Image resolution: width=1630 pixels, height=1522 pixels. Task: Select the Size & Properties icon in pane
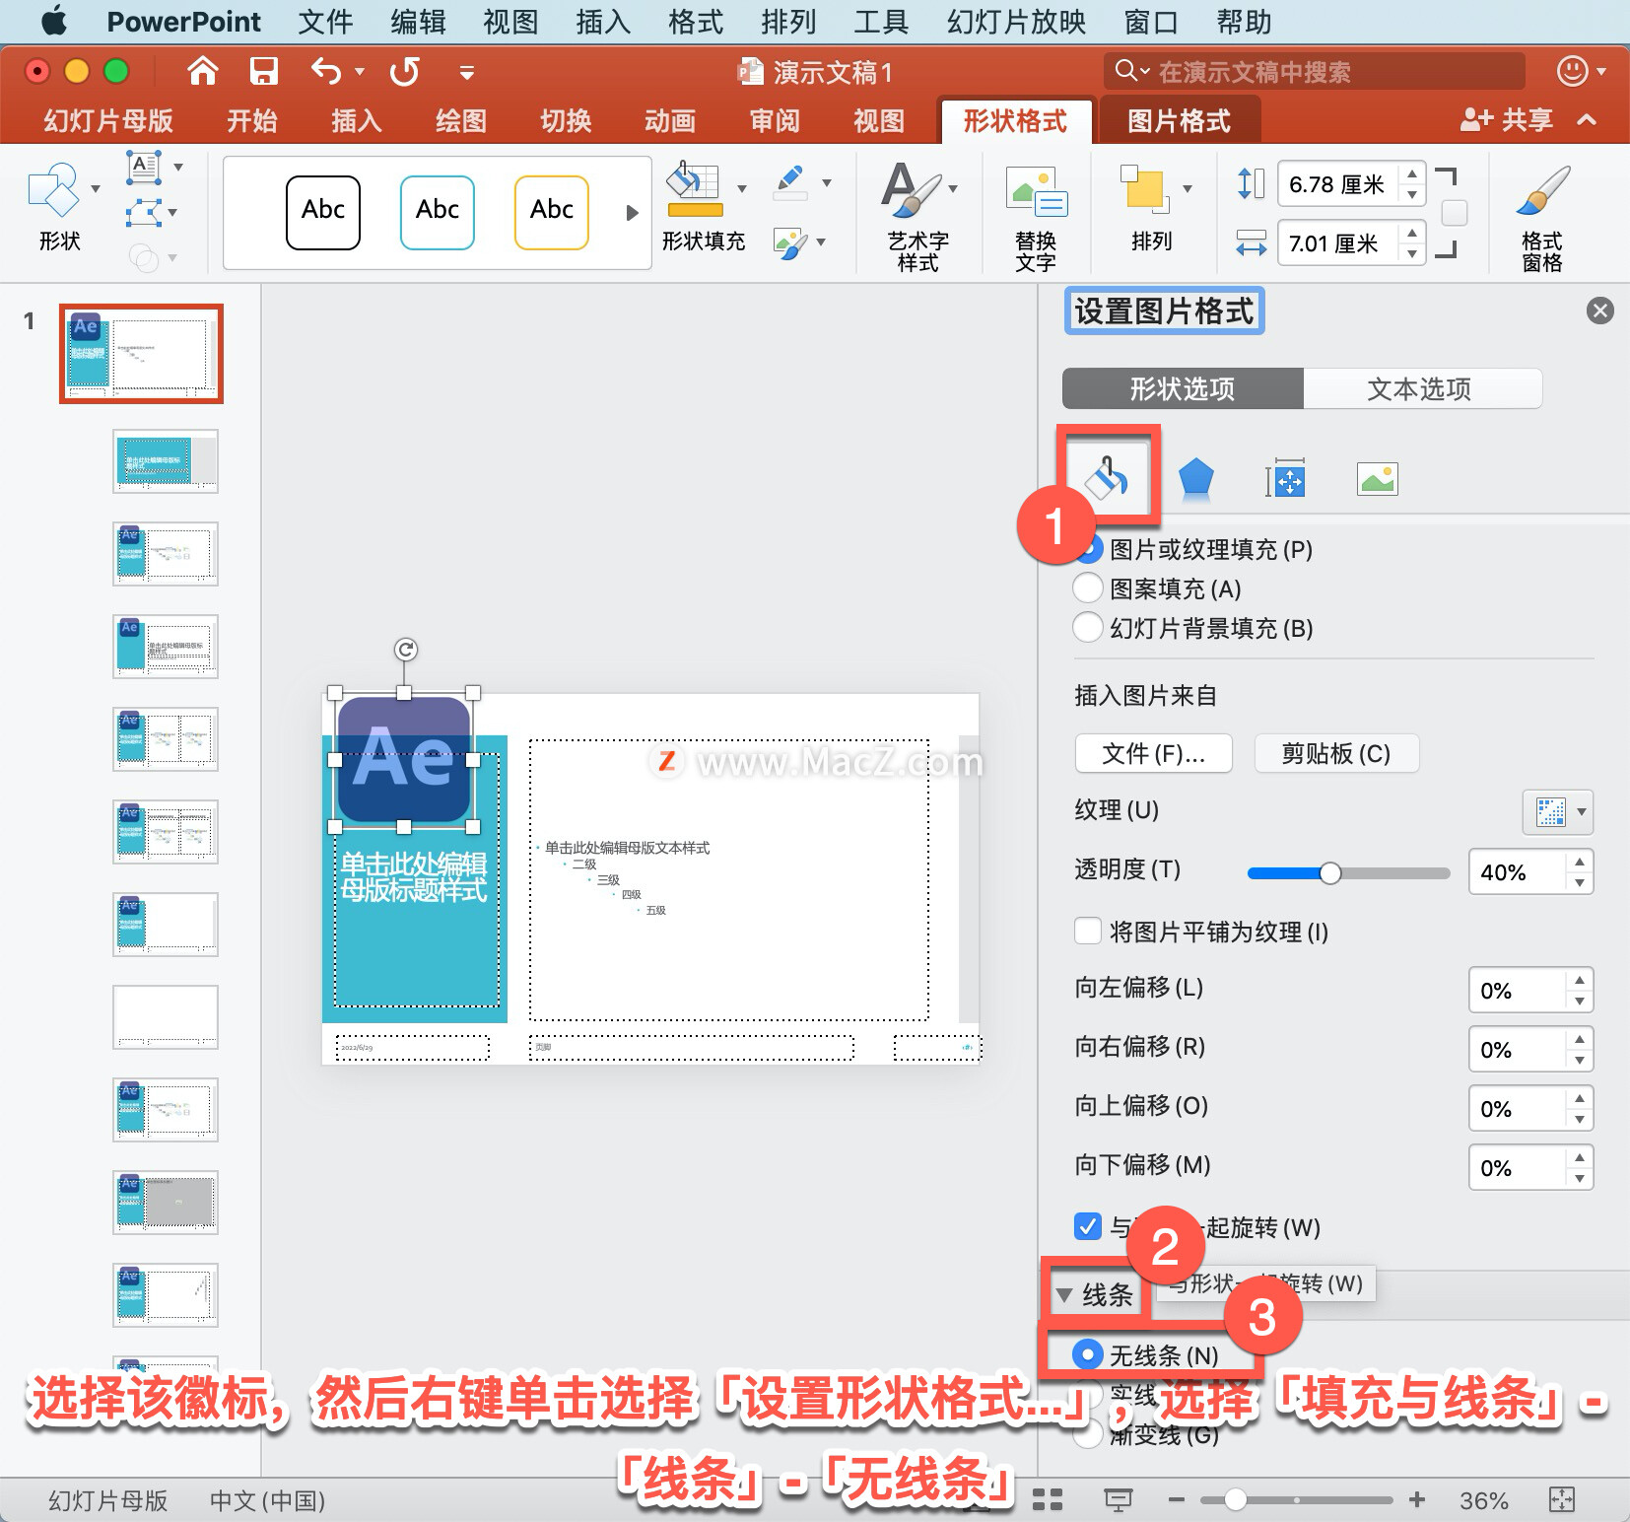click(1285, 479)
